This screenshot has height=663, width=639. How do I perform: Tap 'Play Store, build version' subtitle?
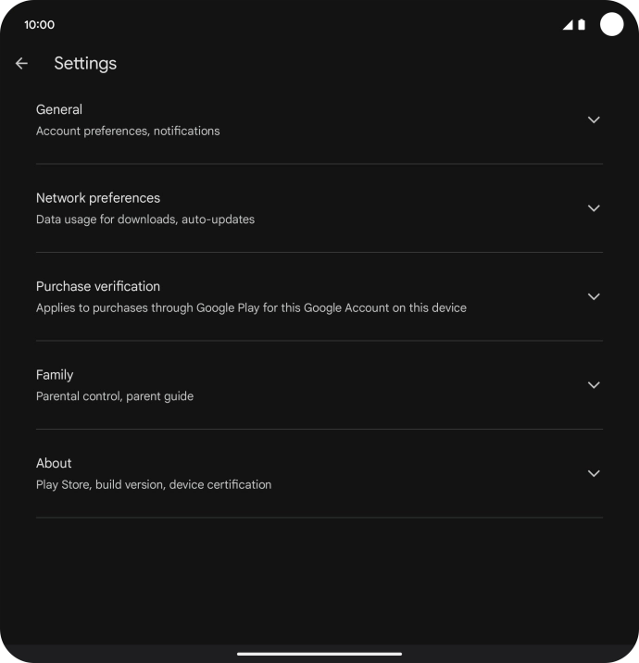tap(154, 484)
